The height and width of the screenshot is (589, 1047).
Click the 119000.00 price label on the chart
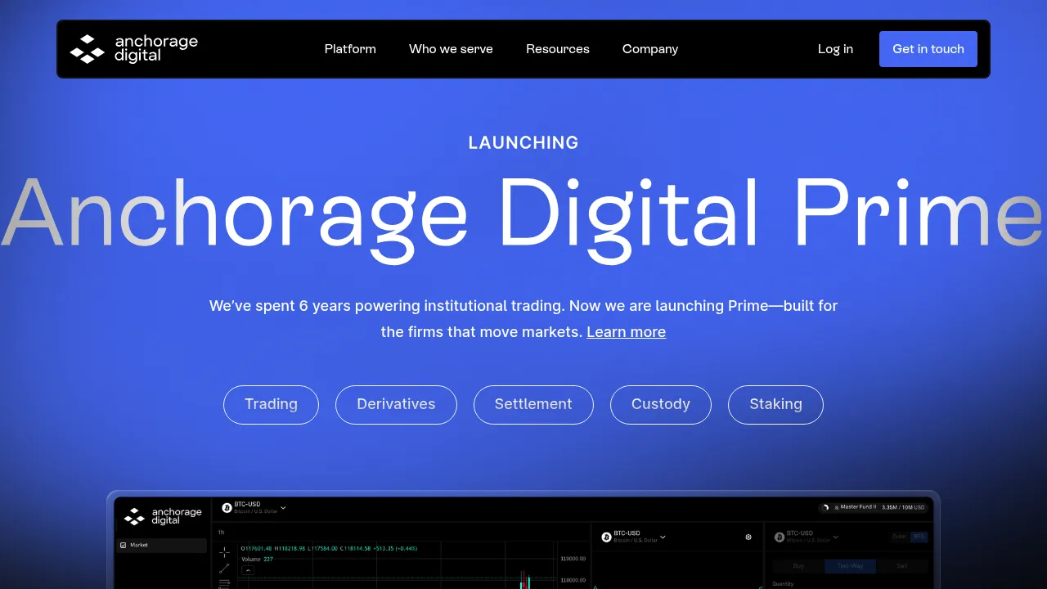[573, 559]
